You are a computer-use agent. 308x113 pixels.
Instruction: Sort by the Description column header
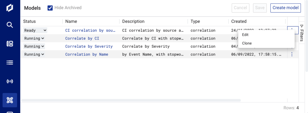coord(133,21)
